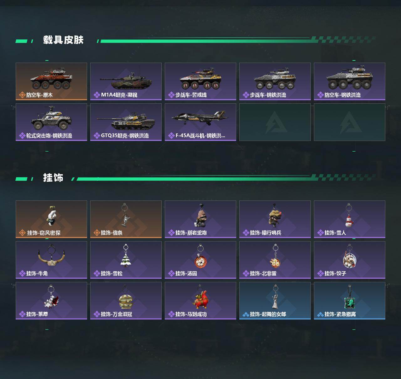Open the 步战车-警戒线 skin tile
This screenshot has height=379, width=401.
tap(200, 81)
